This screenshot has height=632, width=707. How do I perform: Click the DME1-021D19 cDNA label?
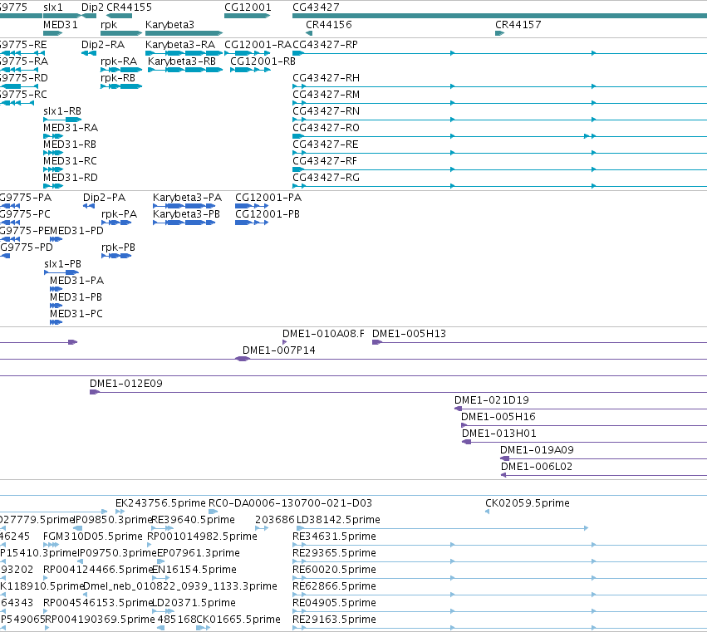(x=492, y=400)
